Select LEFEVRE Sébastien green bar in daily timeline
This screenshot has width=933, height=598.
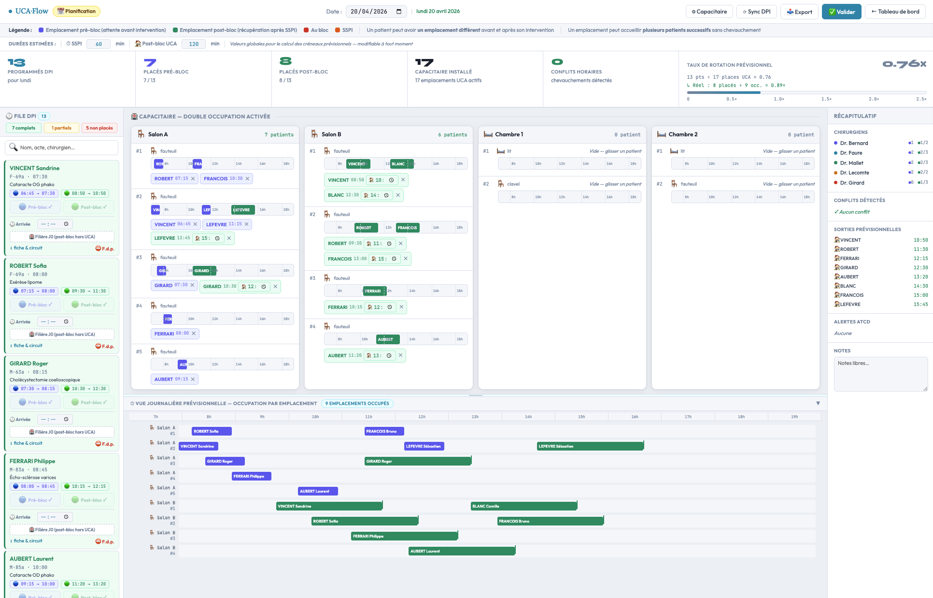pos(590,446)
